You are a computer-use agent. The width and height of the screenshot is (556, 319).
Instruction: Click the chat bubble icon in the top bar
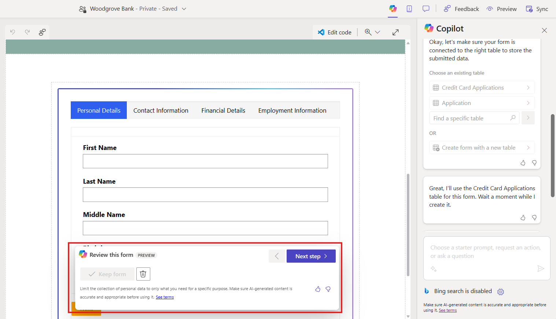click(x=426, y=8)
